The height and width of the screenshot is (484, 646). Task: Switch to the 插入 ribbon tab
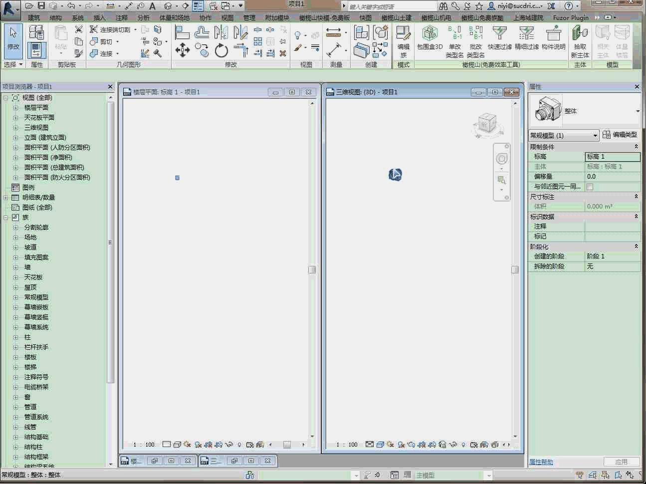coord(99,17)
